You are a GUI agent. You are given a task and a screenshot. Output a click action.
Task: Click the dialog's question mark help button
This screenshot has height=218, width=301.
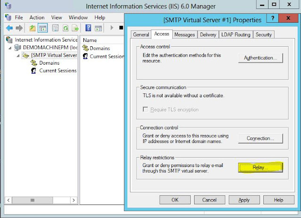pyautogui.click(x=273, y=18)
